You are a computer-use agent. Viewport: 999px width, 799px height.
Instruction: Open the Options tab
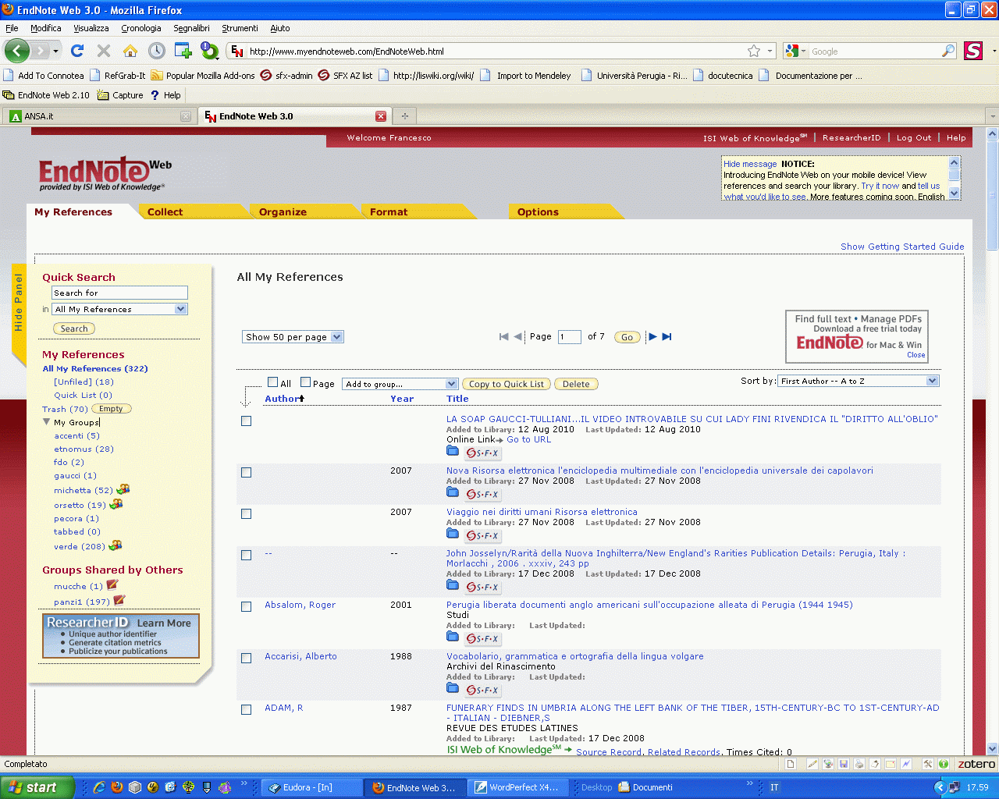[x=538, y=212]
